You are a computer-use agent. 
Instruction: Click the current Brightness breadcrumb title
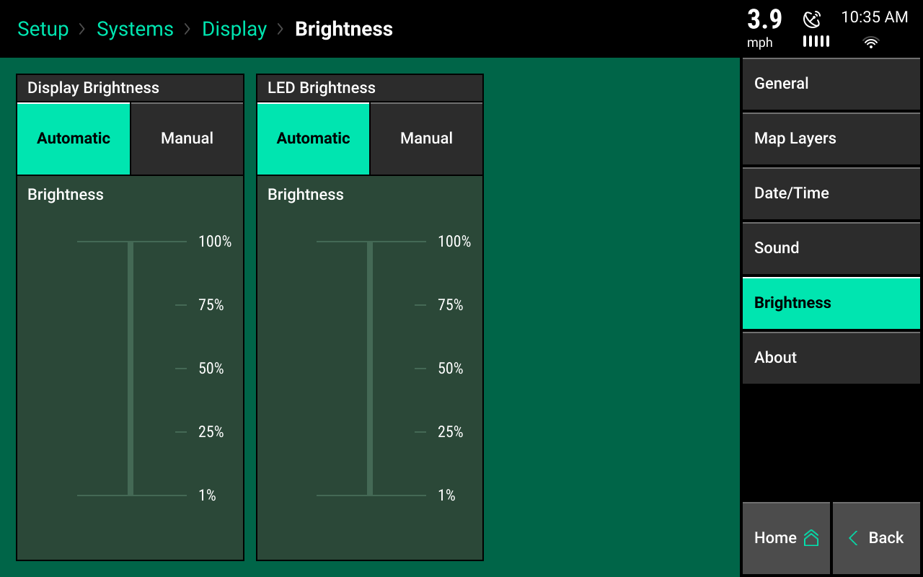344,29
